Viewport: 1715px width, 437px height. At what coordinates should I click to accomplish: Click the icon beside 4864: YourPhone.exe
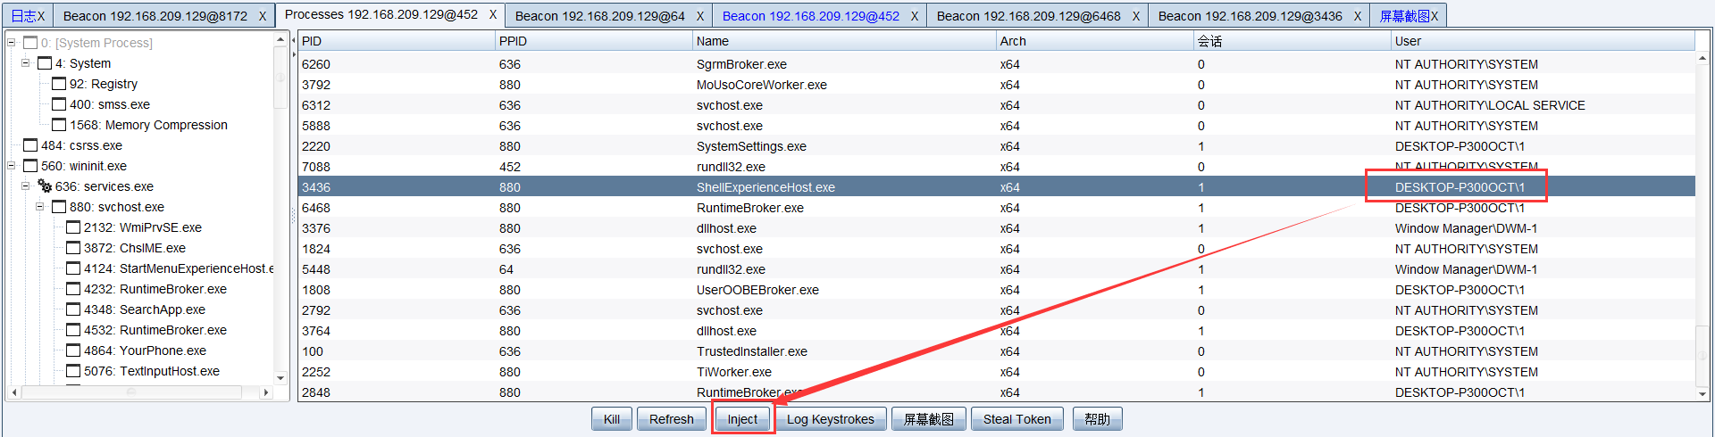(73, 350)
